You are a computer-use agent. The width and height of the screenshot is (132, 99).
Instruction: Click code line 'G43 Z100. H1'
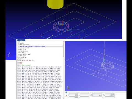(x=24, y=54)
